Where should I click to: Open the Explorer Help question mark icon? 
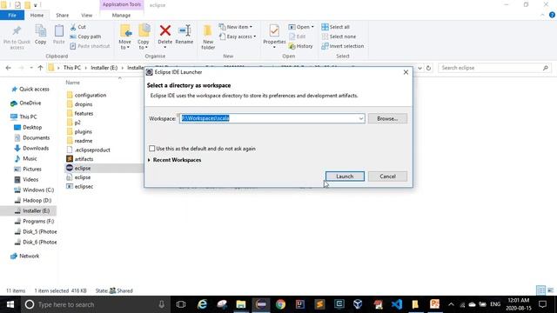click(552, 15)
